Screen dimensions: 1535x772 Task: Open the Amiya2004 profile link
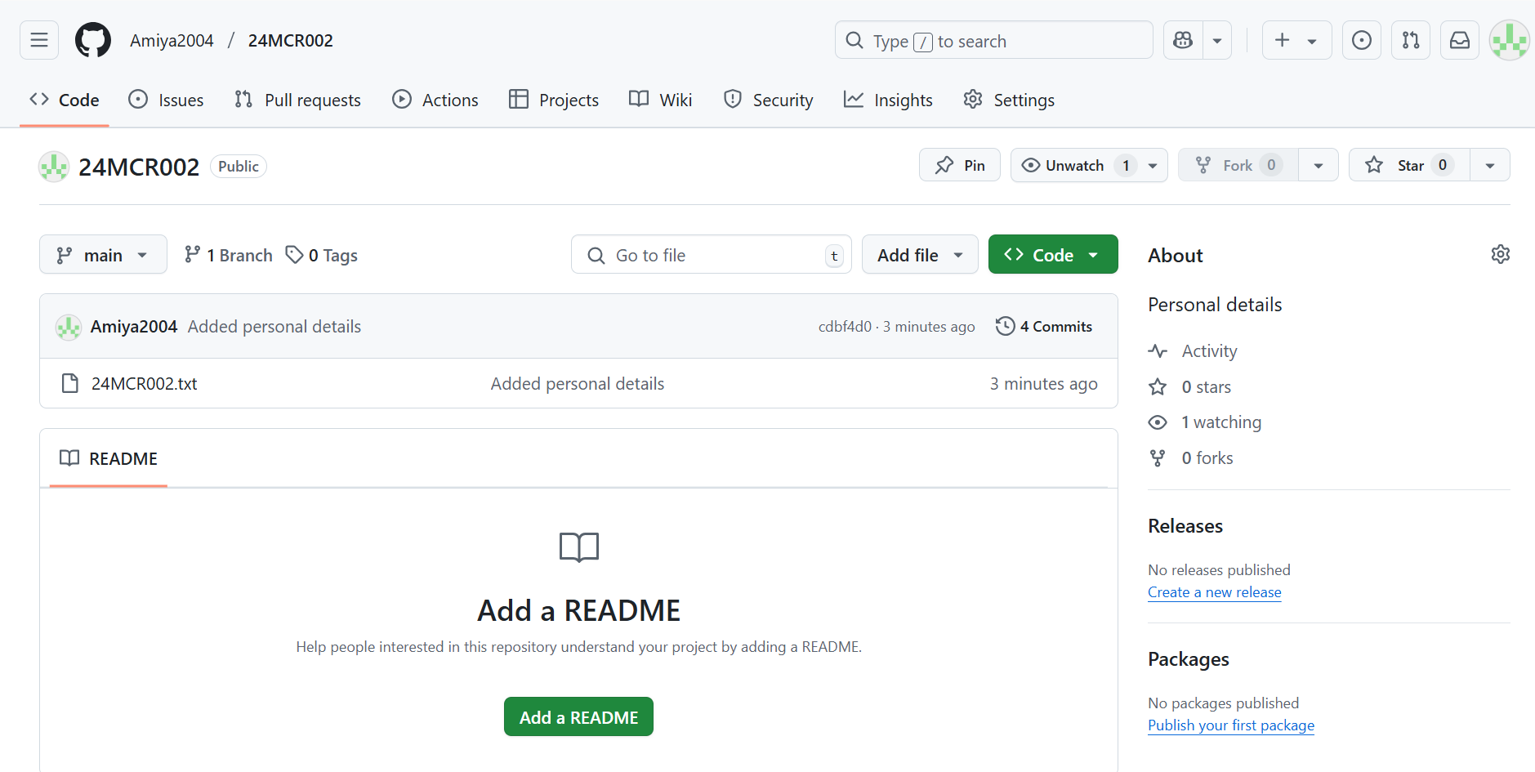point(172,41)
